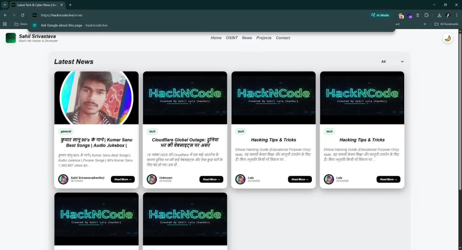
Task: Open the Cloudflare Global Outage headline
Action: point(185,143)
